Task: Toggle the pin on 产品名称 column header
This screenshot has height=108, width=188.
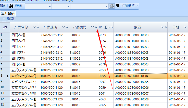Action: pos(37,27)
